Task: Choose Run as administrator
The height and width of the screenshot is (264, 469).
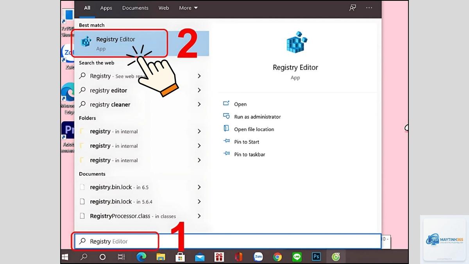Action: click(x=258, y=117)
